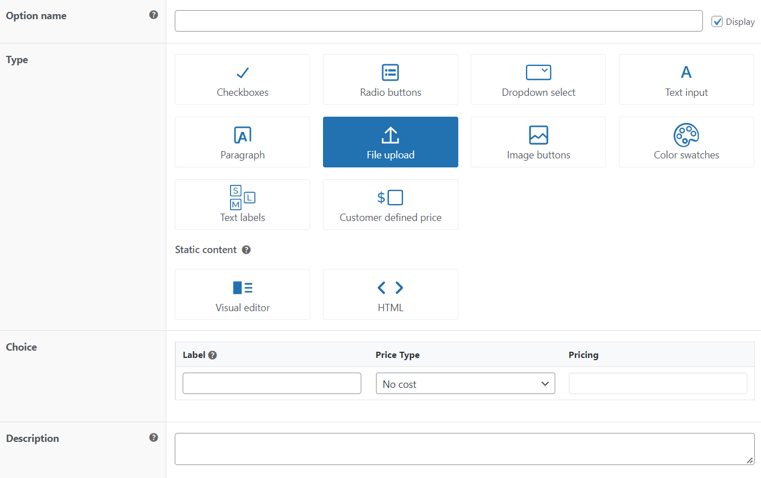The width and height of the screenshot is (761, 478).
Task: Select the Checkboxes option type
Action: click(x=242, y=79)
